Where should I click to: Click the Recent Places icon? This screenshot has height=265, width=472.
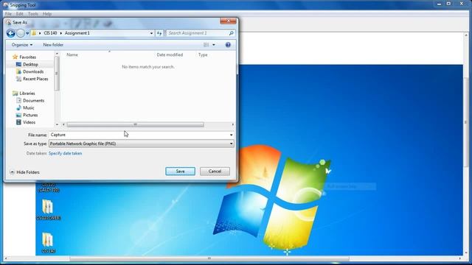(x=18, y=79)
